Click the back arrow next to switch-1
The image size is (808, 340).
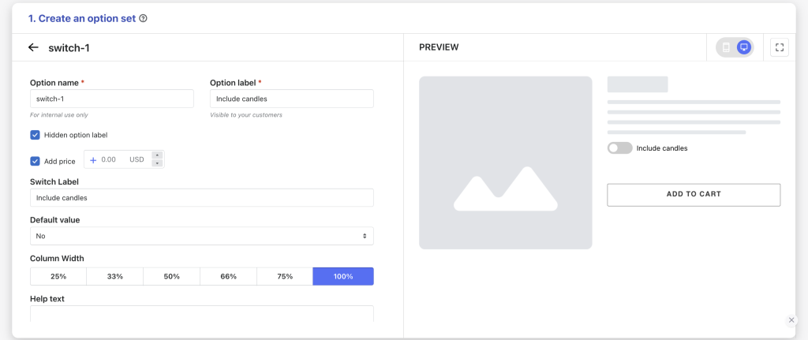coord(33,47)
